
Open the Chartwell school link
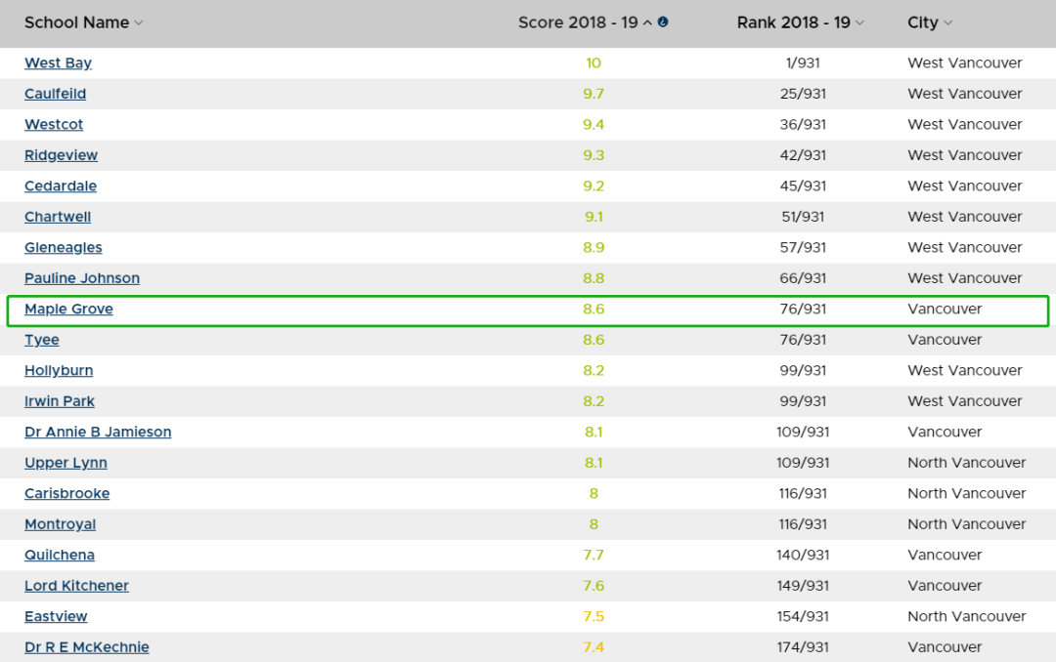point(58,218)
